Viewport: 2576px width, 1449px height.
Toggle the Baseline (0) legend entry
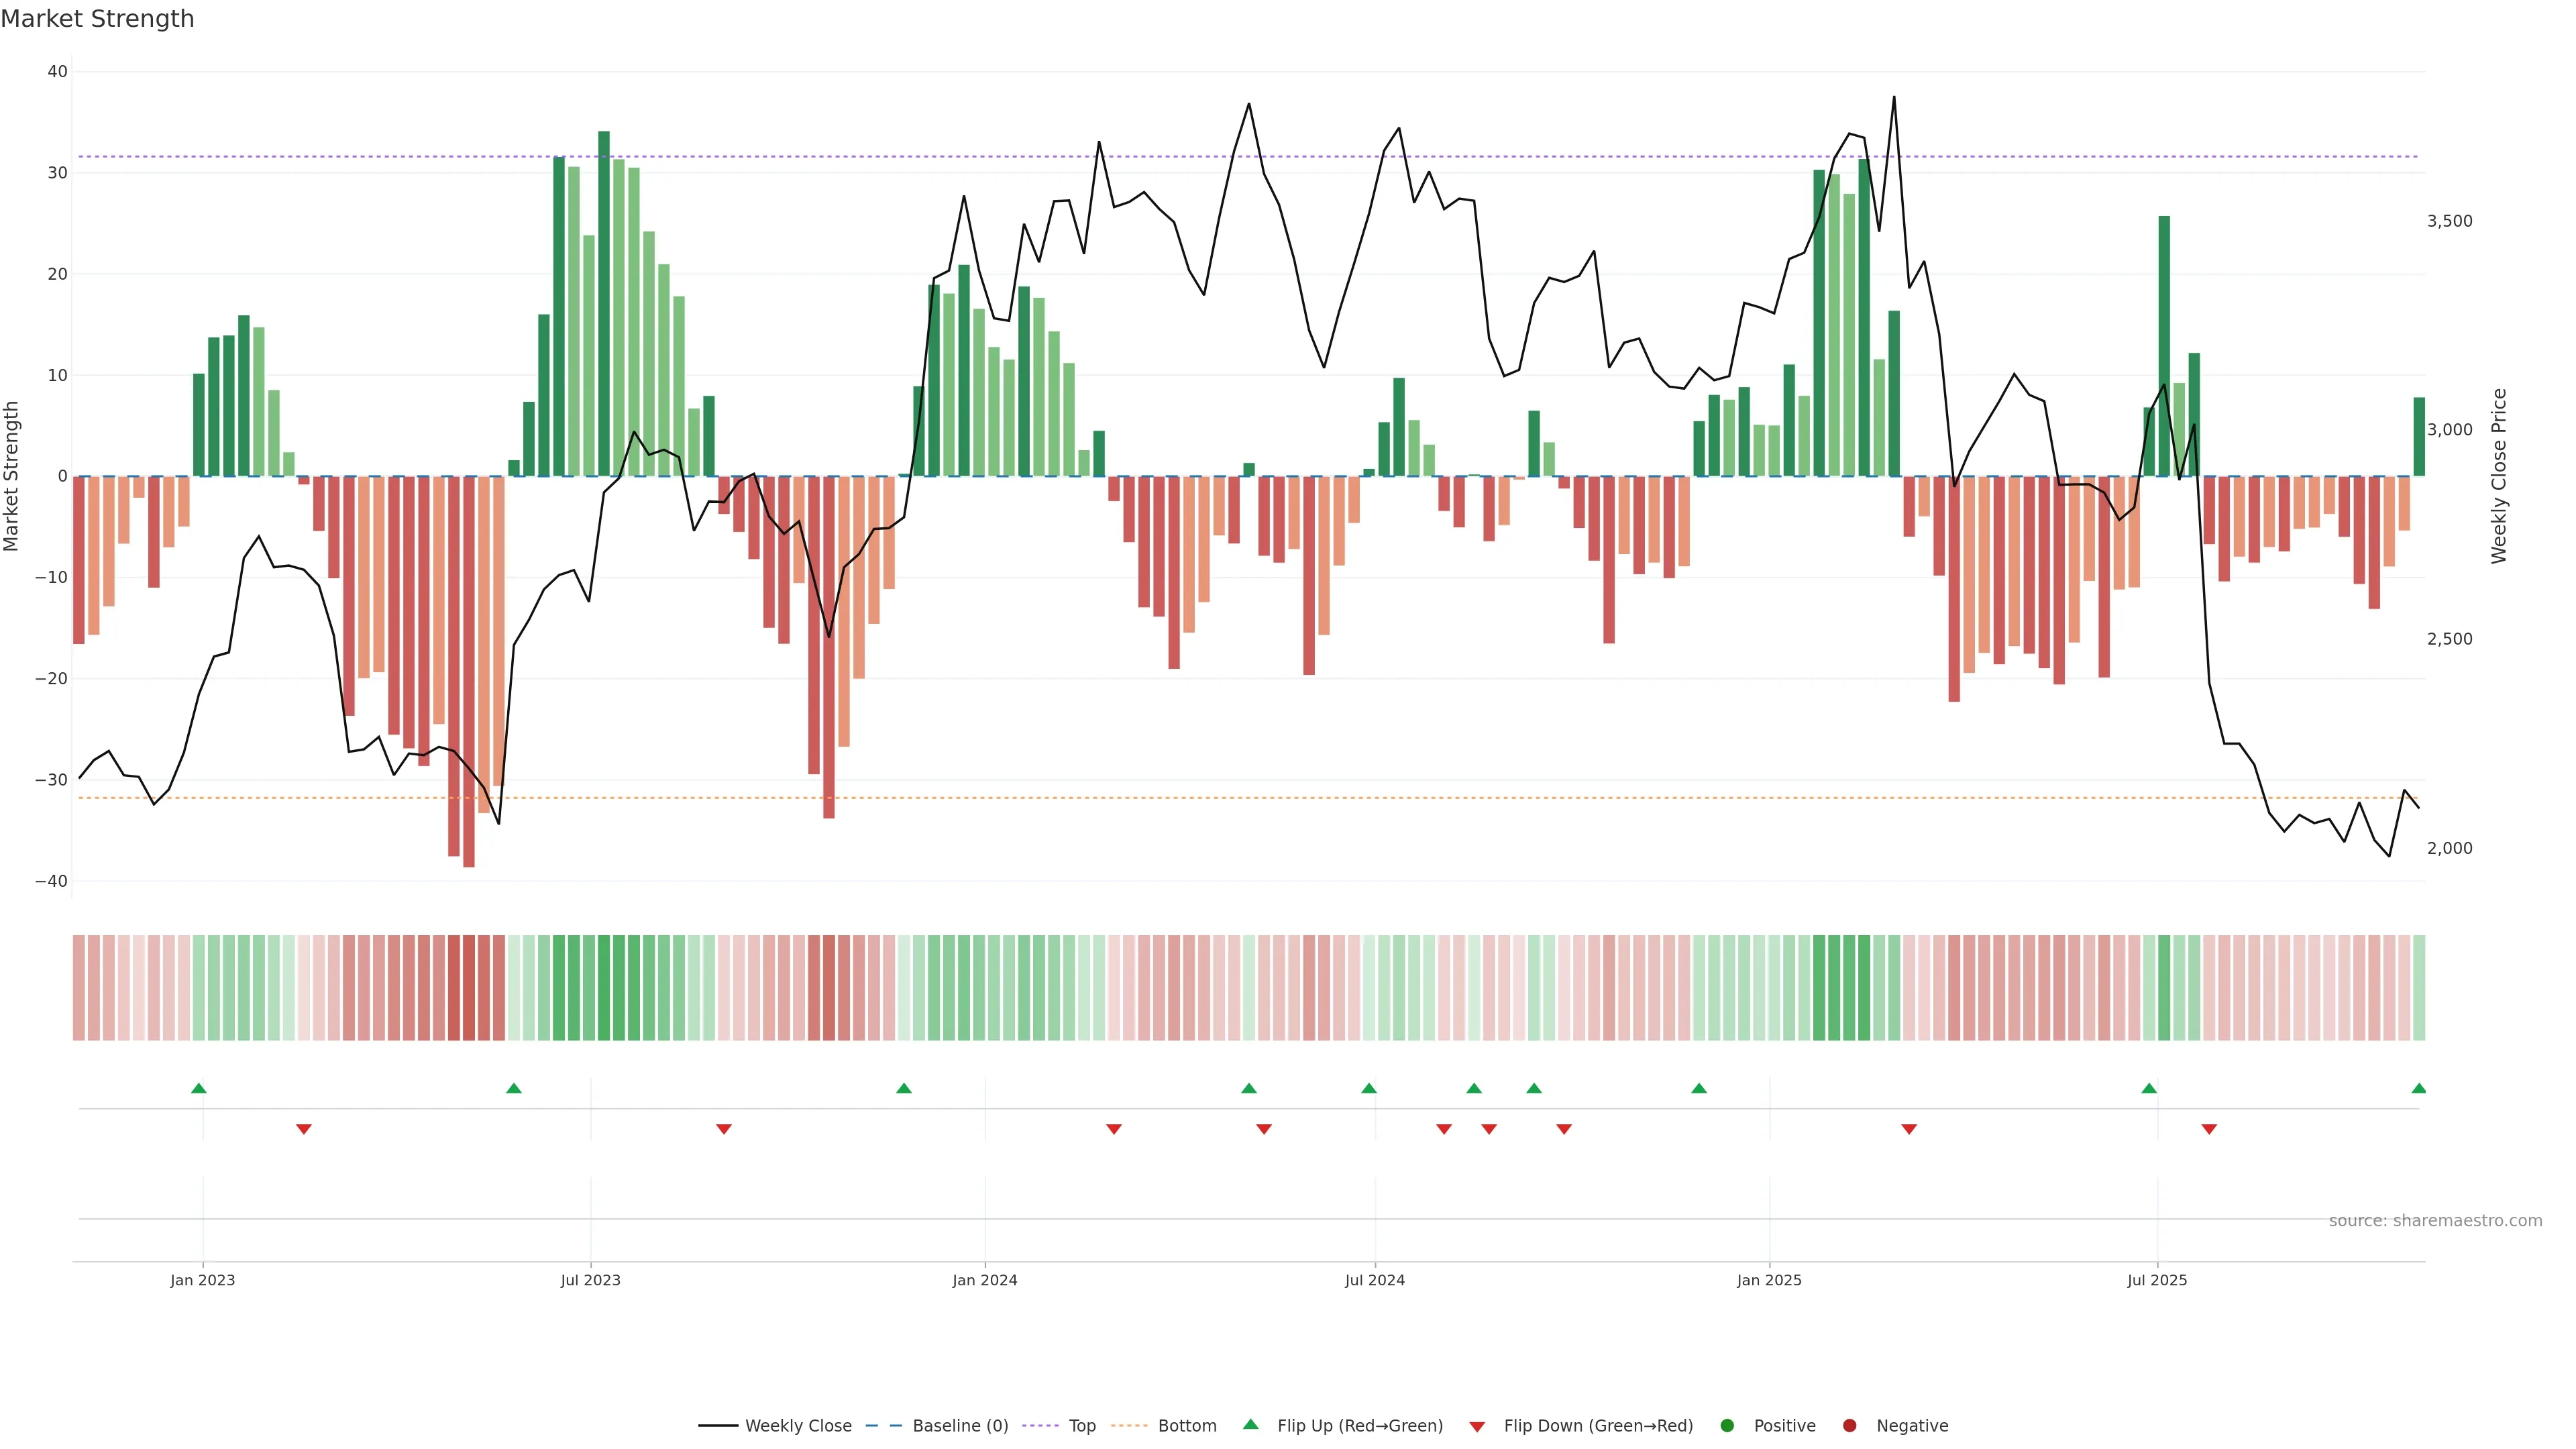click(959, 1426)
